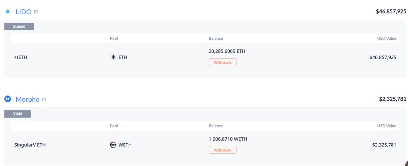Viewport: 408px width, 166px height.
Task: Click the LIDO water drop logo
Action: [8, 12]
